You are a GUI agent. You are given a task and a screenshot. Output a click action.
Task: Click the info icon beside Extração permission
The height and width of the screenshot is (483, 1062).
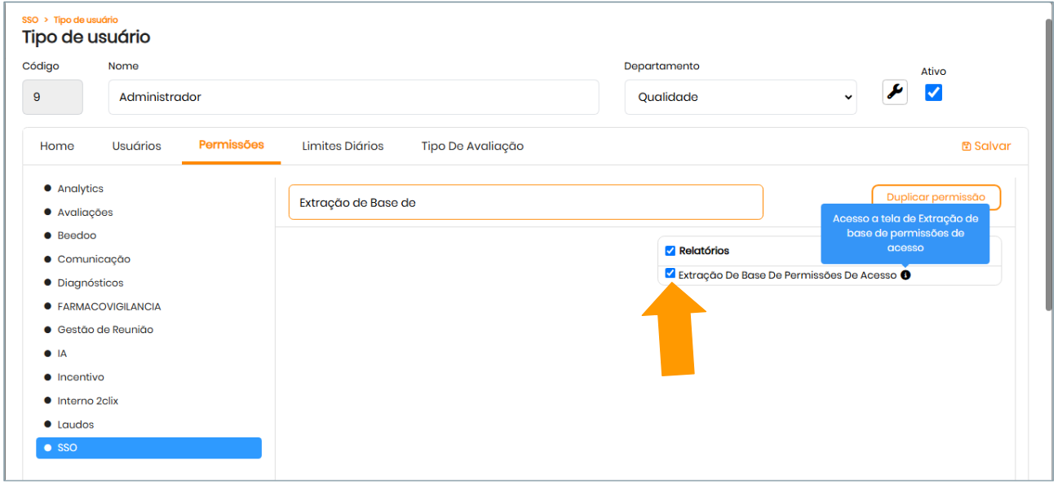(x=905, y=275)
